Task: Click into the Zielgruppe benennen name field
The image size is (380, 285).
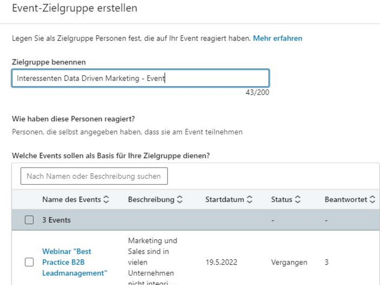Action: pos(141,78)
